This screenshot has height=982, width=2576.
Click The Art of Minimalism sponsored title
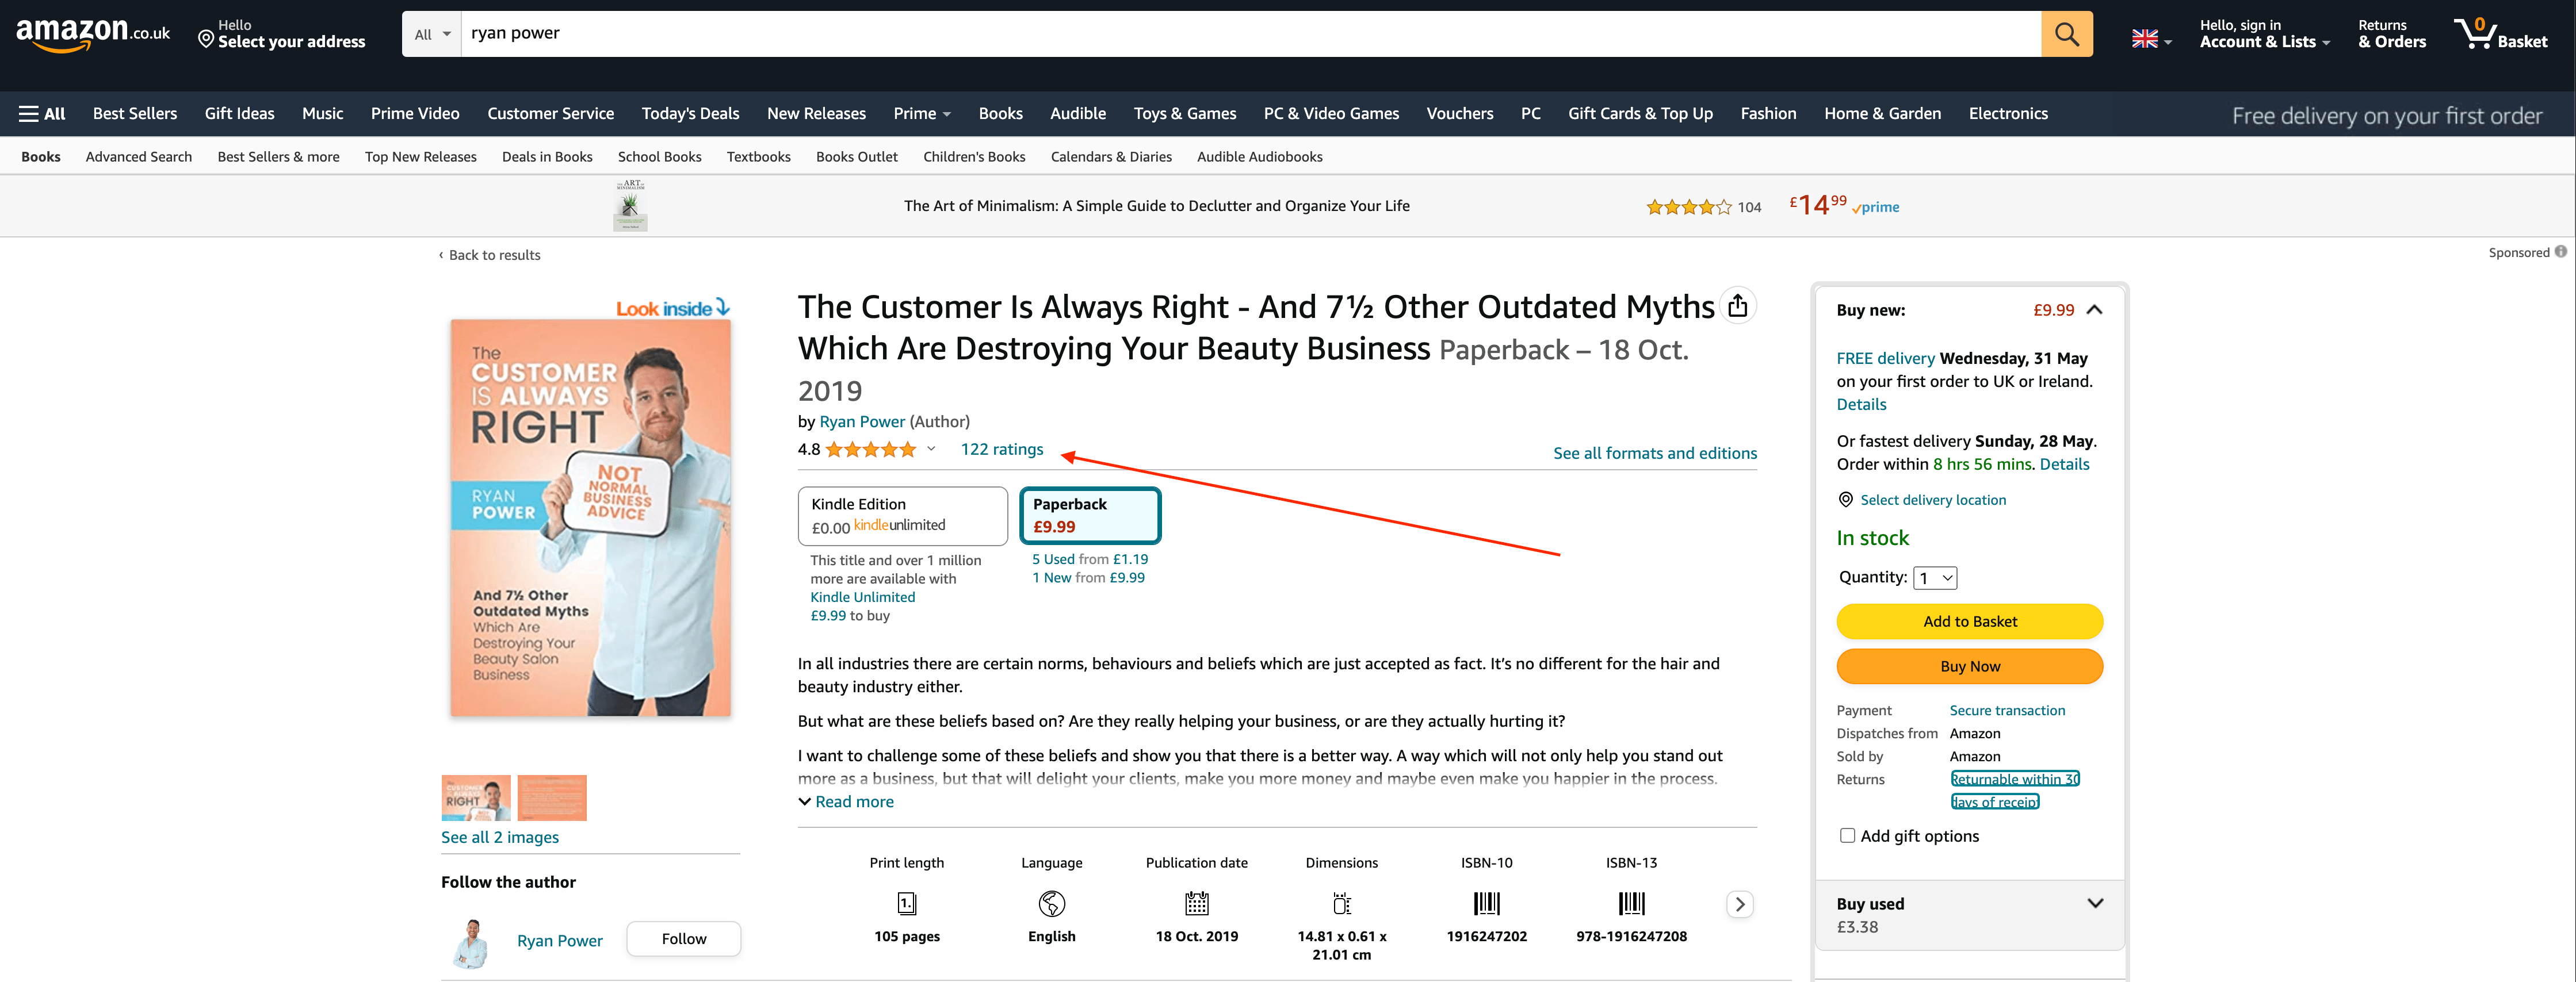tap(1156, 206)
